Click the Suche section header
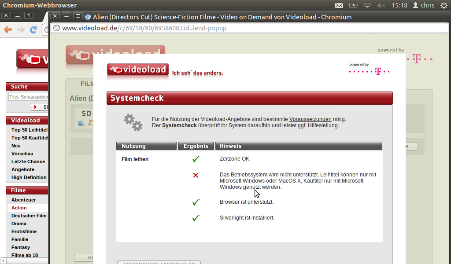Screen dimensions: 451x264 pos(27,87)
